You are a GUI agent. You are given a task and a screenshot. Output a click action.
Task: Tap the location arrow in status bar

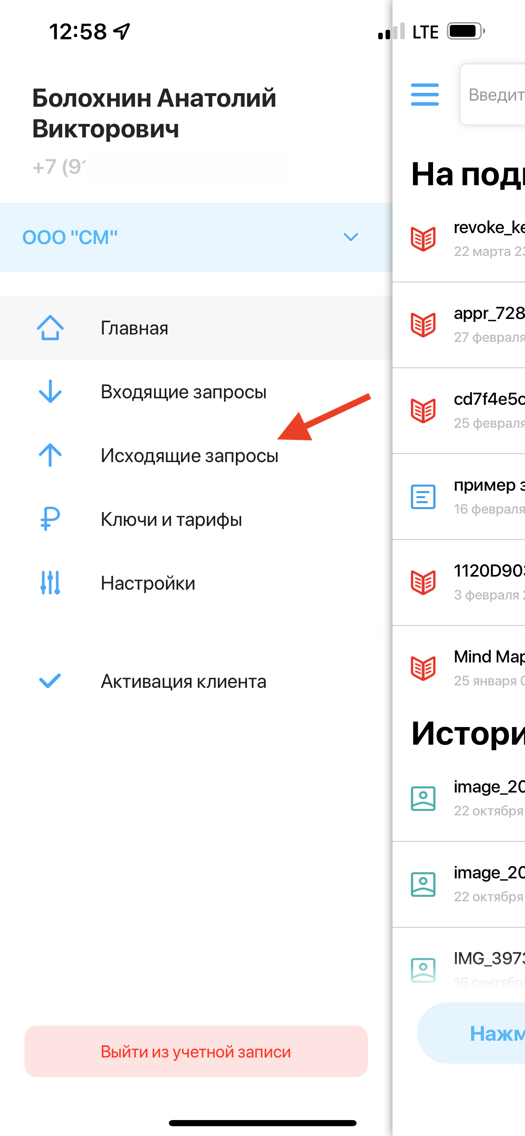coord(122,31)
